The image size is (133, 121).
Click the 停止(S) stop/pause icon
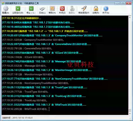tap(31, 8)
